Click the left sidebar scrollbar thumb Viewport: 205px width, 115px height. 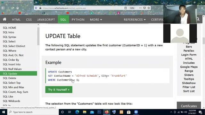(x=38, y=36)
